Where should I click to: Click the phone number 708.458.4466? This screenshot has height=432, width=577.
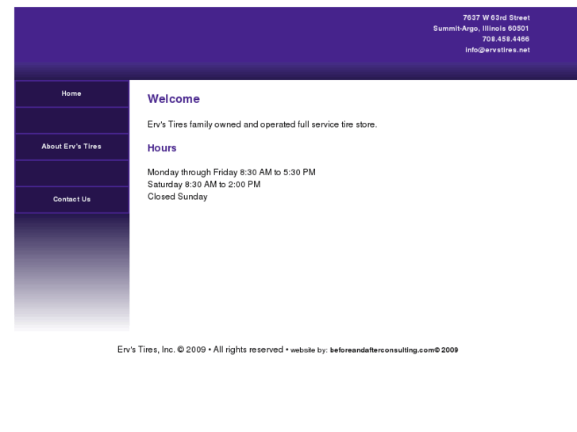(x=506, y=39)
